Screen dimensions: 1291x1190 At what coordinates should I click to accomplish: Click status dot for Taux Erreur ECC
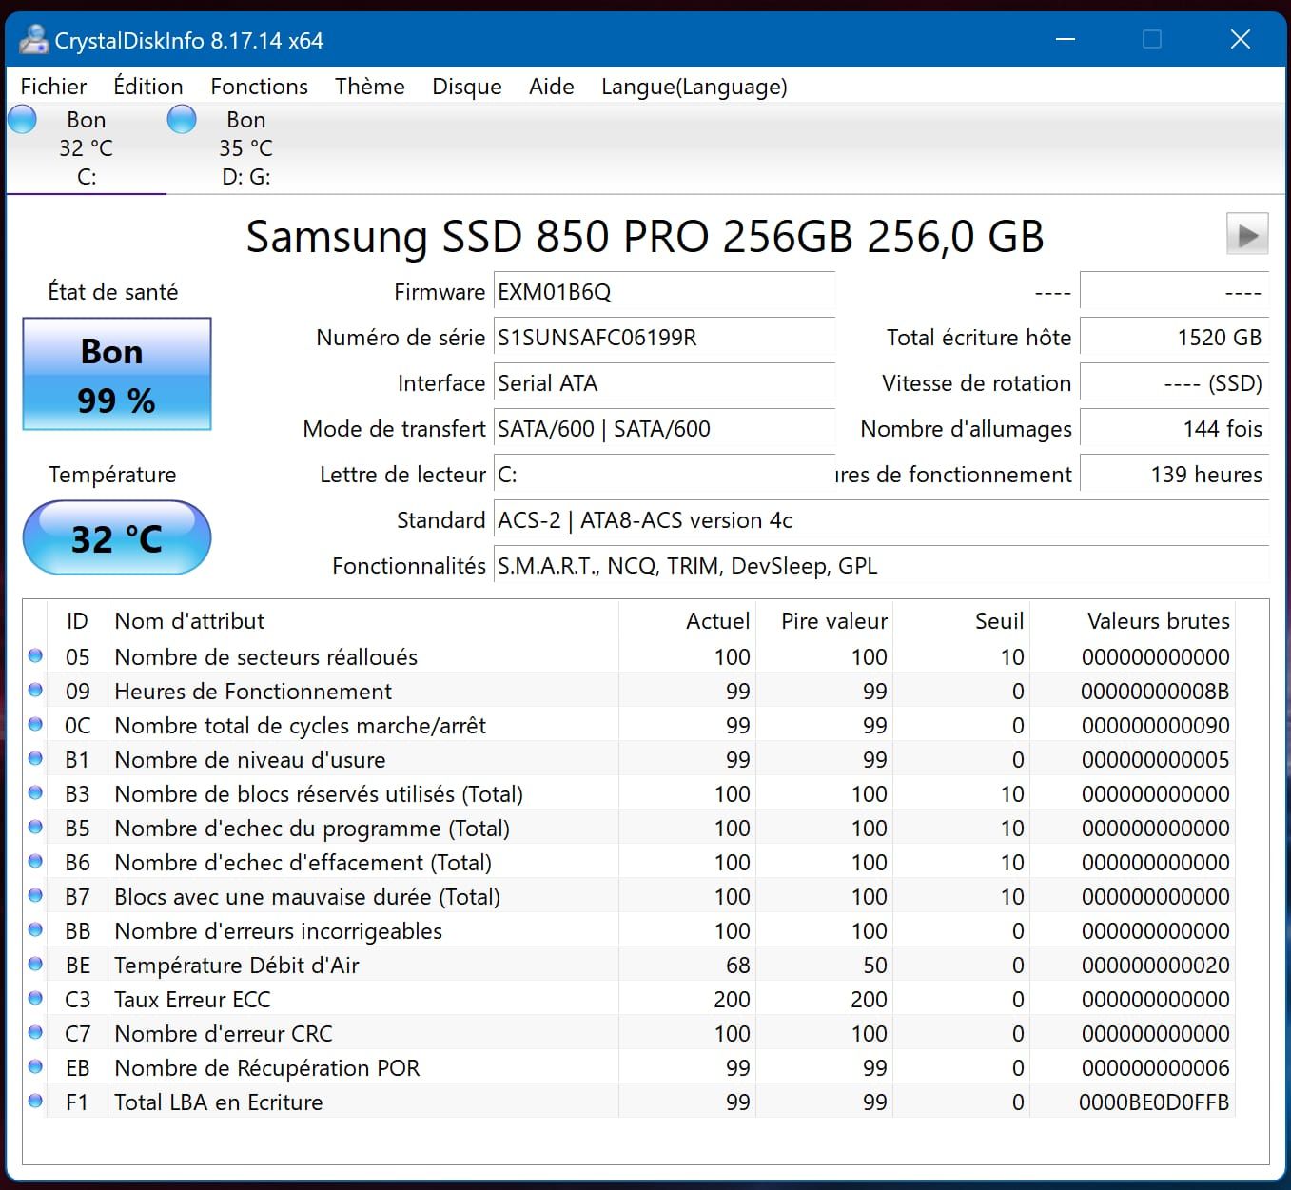point(35,999)
